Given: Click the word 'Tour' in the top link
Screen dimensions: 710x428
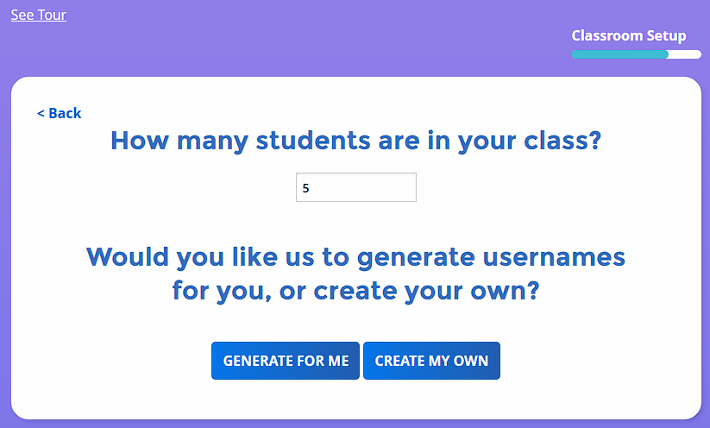Looking at the screenshot, I should click(x=52, y=15).
